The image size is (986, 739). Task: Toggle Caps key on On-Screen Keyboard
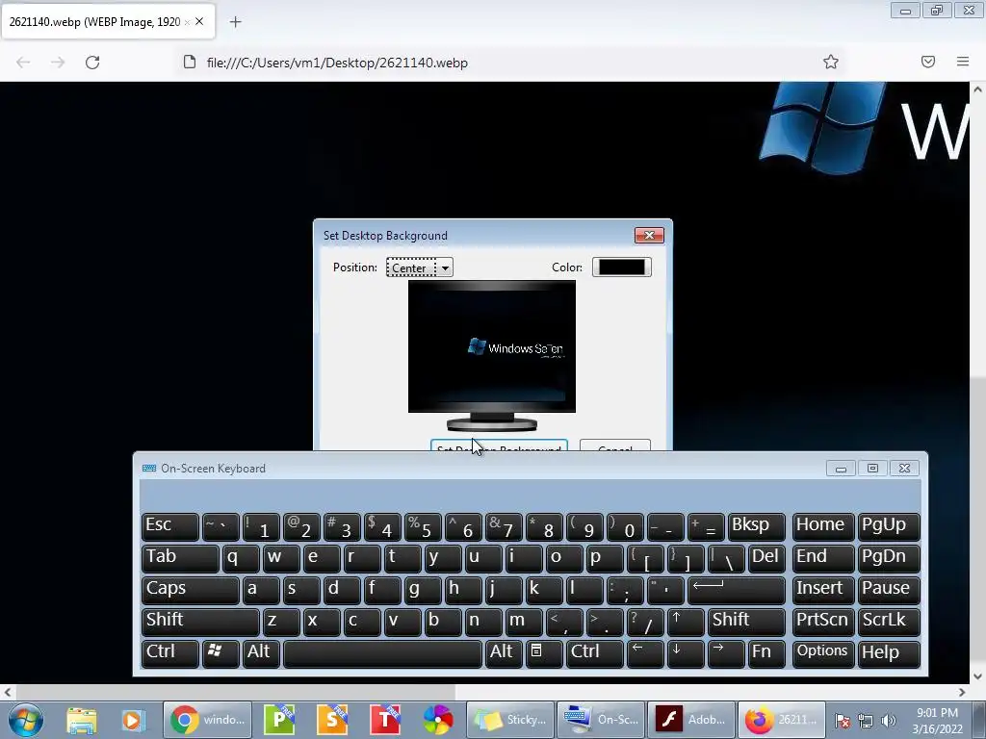190,589
